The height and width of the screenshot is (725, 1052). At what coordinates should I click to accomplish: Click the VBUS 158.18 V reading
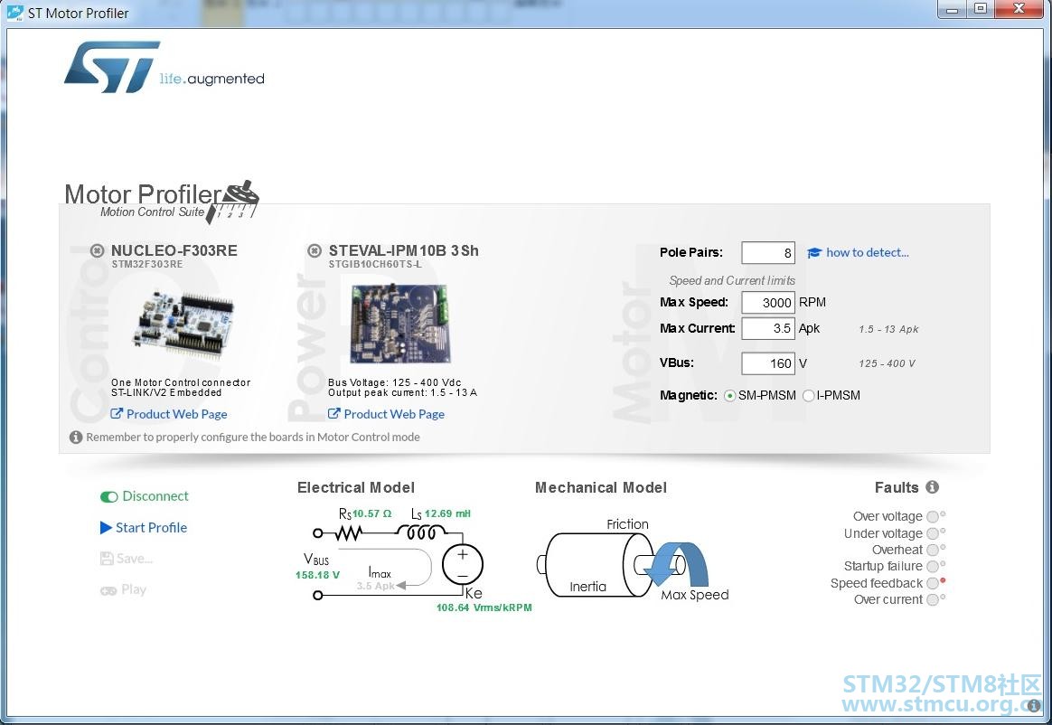317,575
